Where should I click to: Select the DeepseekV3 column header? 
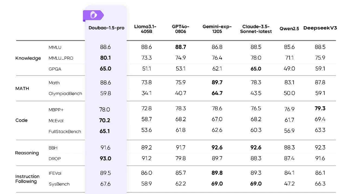coord(320,28)
